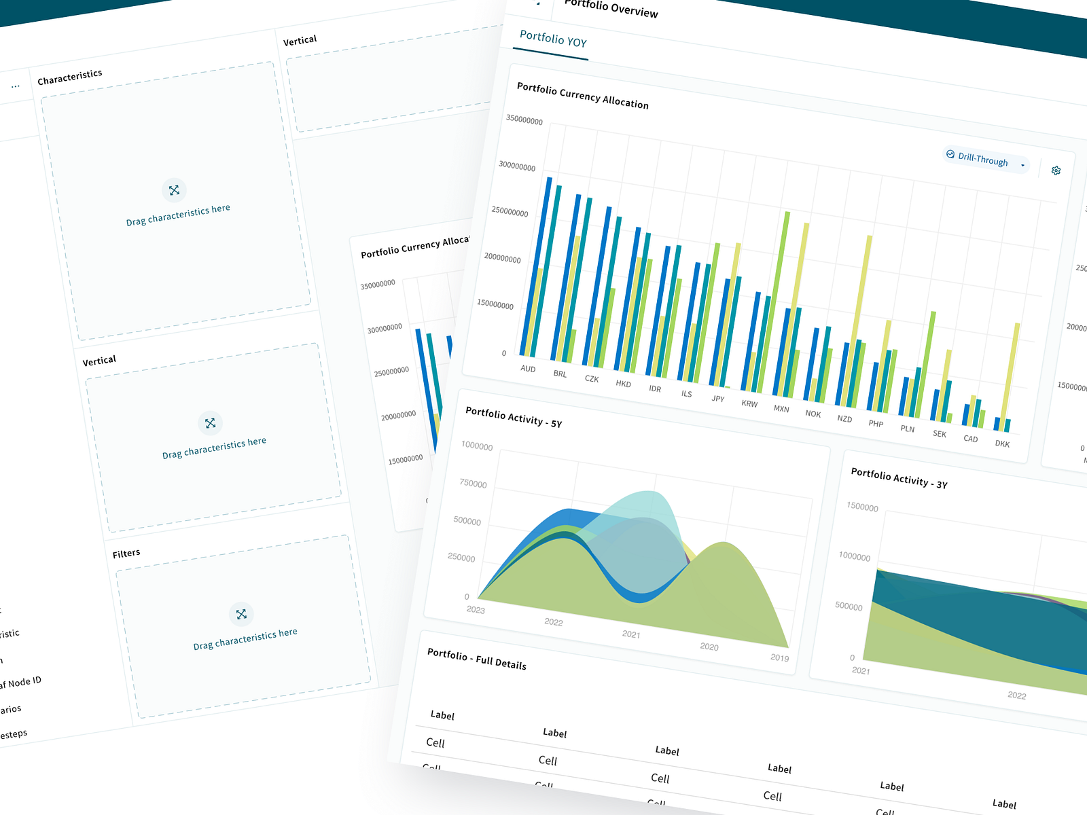Click the ellipsis icon on the left panel edge
Image resolution: width=1087 pixels, height=815 pixels.
(15, 86)
